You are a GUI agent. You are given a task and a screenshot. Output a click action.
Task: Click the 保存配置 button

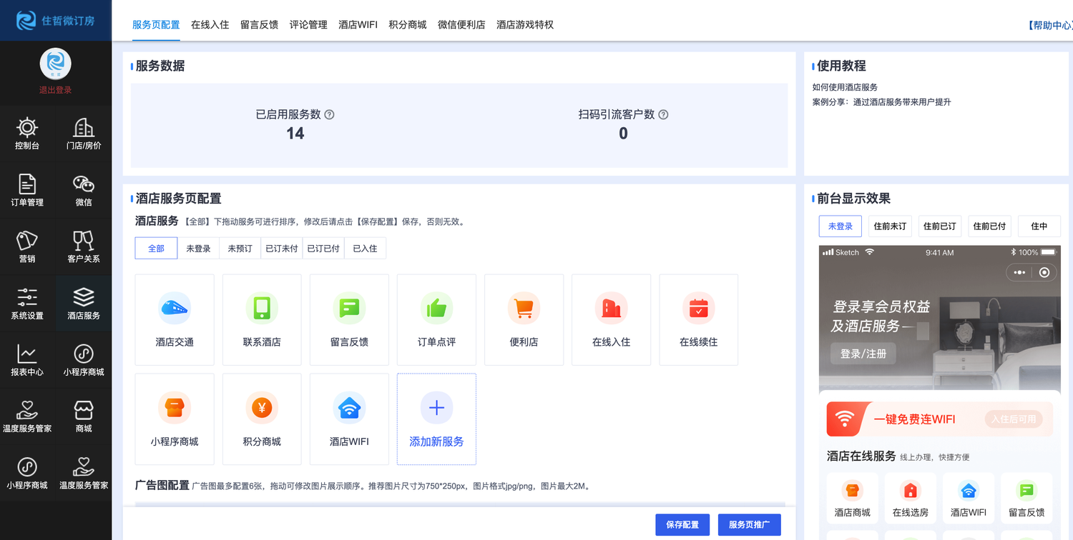click(x=682, y=525)
